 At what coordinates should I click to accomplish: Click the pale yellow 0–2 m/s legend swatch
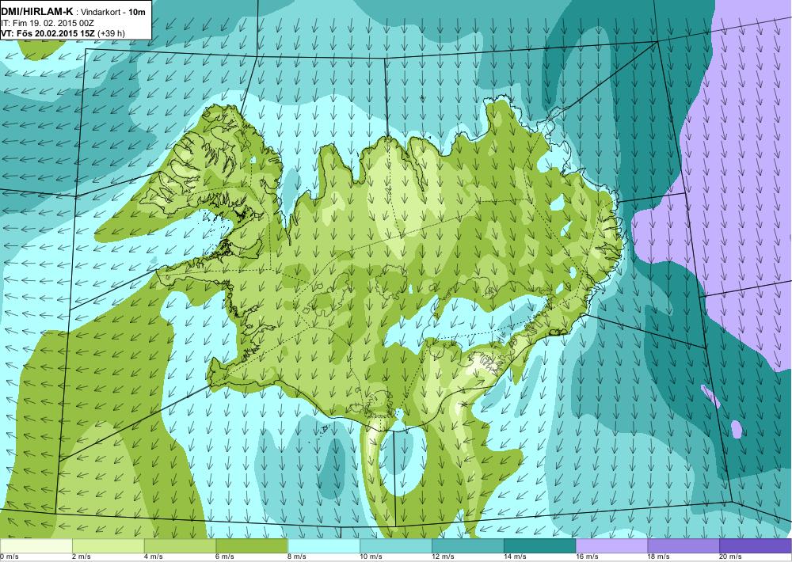(36, 546)
